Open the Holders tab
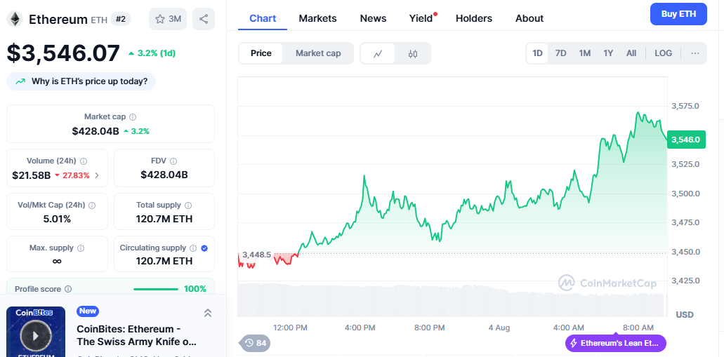Viewport: 724px width, 357px height. tap(474, 18)
